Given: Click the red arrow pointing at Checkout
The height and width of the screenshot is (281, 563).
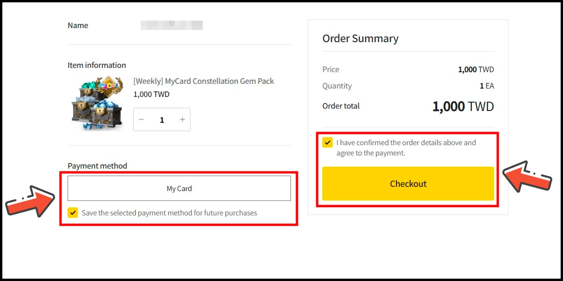Looking at the screenshot, I should pyautogui.click(x=526, y=177).
